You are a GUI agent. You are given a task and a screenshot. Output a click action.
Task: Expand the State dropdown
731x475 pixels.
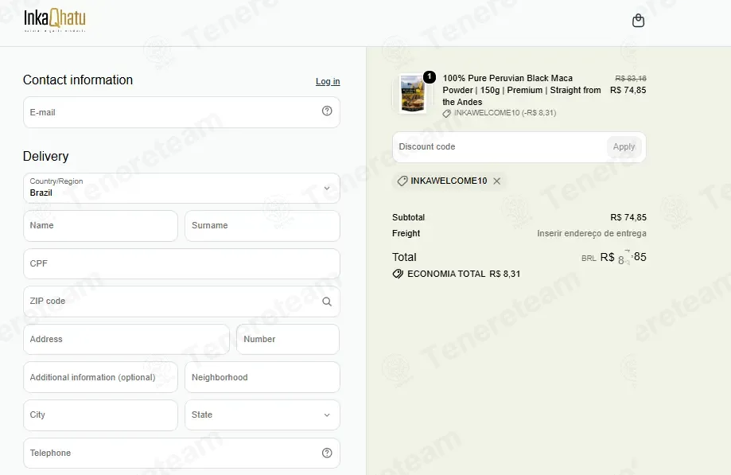pyautogui.click(x=262, y=415)
